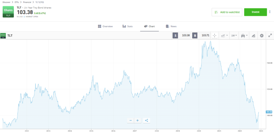Open the 1W time interval dropdown

234,36
